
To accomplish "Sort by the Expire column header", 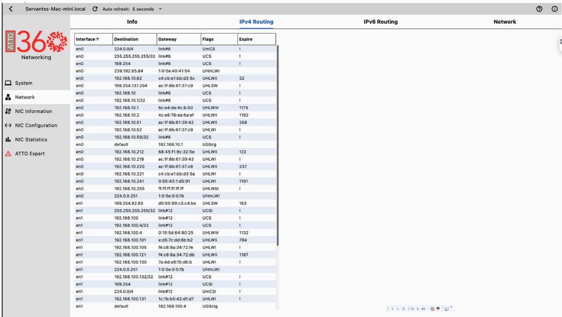I will click(256, 39).
